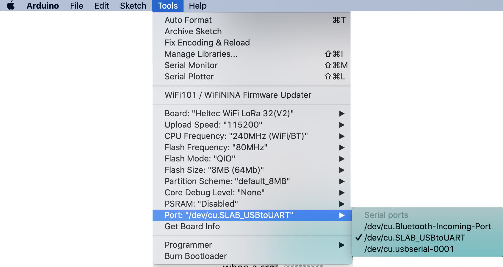
Task: Click Auto Format menu item
Action: tap(188, 20)
